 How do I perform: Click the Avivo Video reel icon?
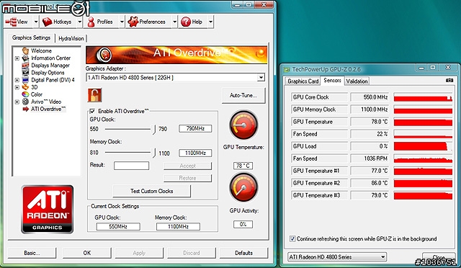[x=26, y=102]
